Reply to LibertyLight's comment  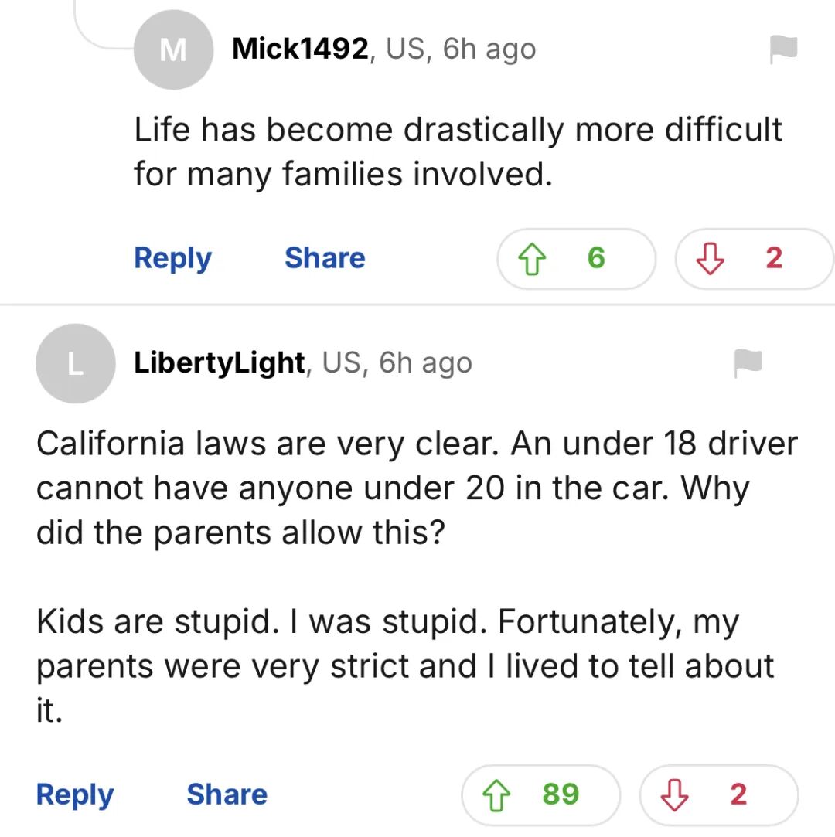[x=75, y=794]
